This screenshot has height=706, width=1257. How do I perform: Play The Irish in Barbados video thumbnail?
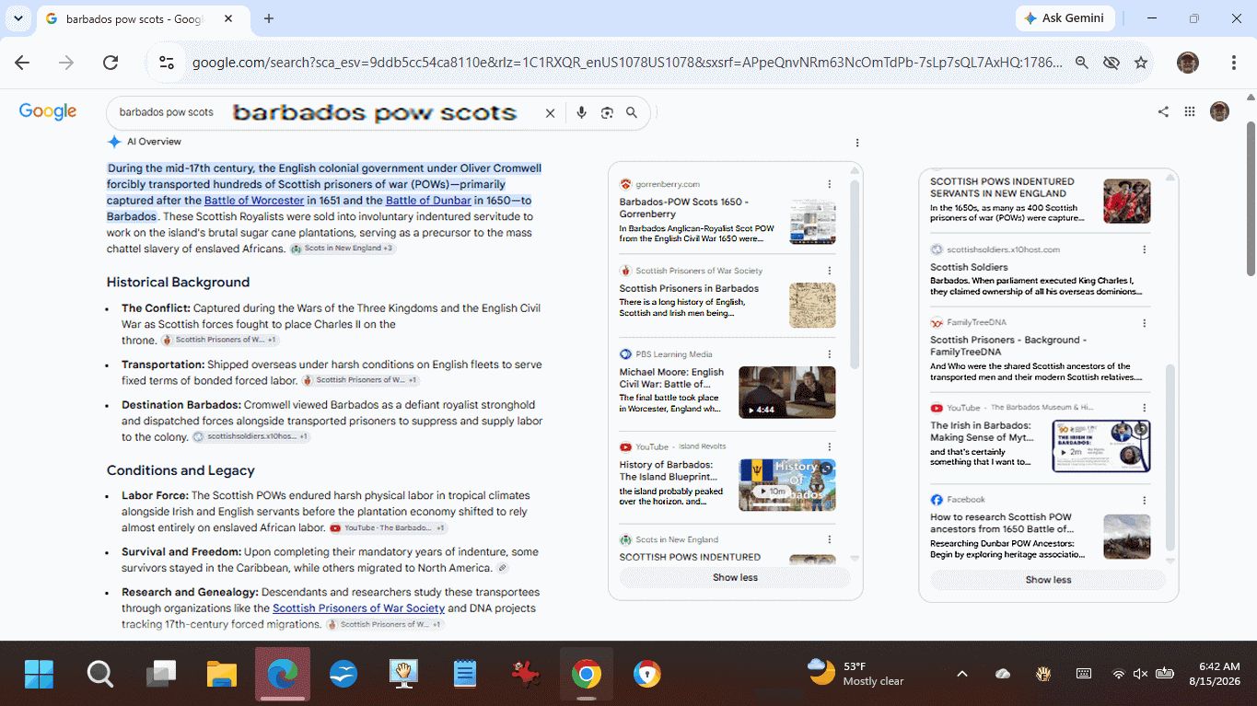1101,446
